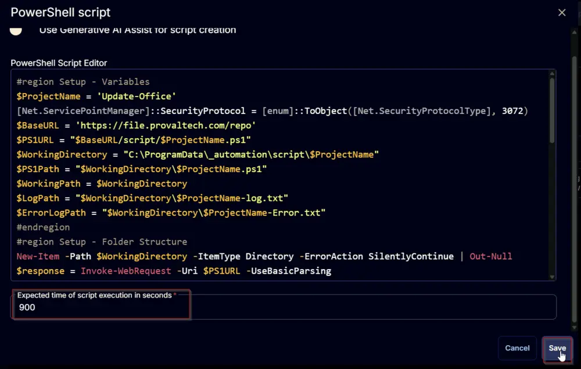This screenshot has height=369, width=581.
Task: Click the SecurityProtocol ServicePointManager line
Action: click(272, 111)
